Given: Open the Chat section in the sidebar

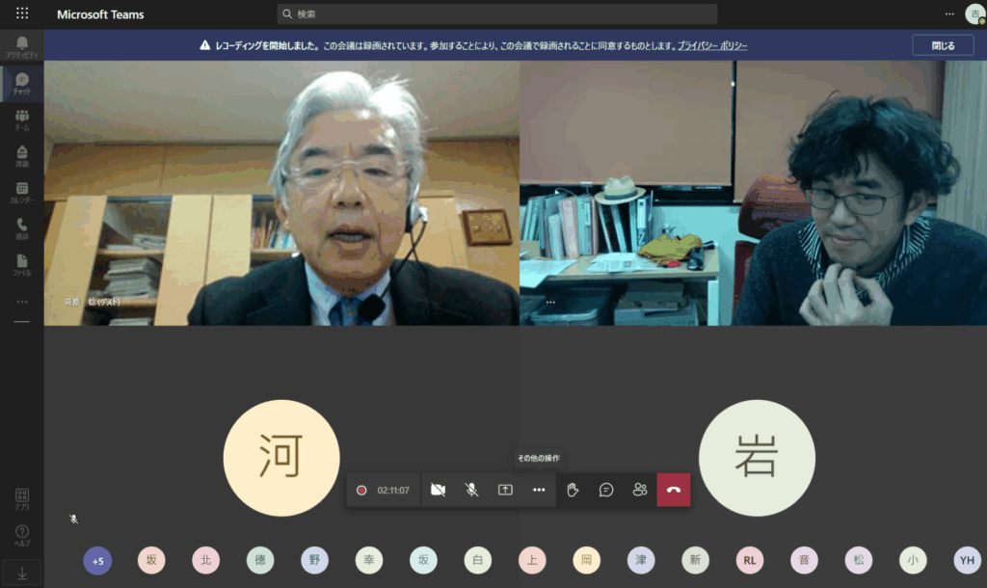Looking at the screenshot, I should (x=21, y=83).
